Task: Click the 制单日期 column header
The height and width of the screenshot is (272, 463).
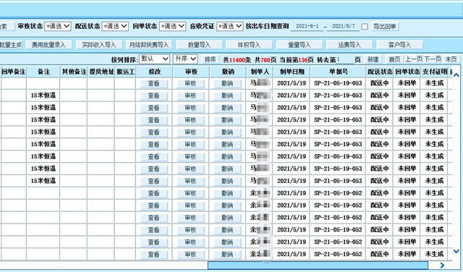Action: 292,72
